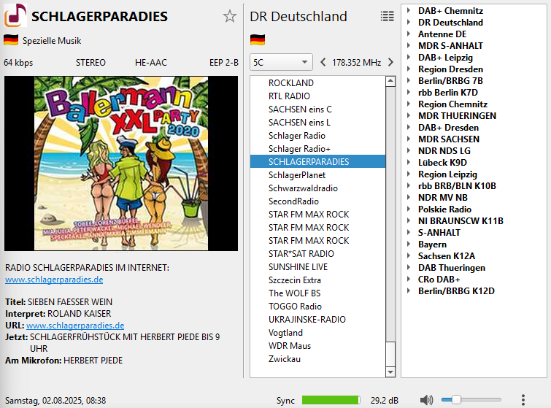Expand the Polskie Radio ensemble
This screenshot has width=551, height=408.
pyautogui.click(x=409, y=209)
